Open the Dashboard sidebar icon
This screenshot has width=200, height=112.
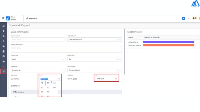pyautogui.click(x=3, y=26)
